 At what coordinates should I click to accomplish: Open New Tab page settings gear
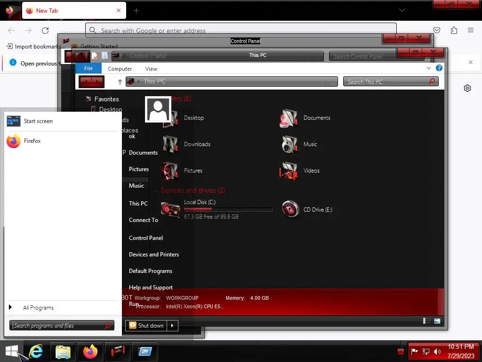pyautogui.click(x=467, y=88)
